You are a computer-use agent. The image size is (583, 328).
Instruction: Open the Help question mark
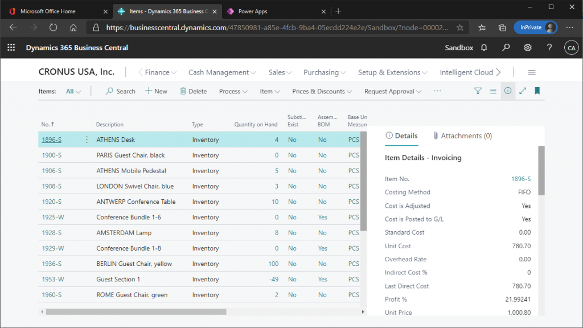(x=549, y=48)
